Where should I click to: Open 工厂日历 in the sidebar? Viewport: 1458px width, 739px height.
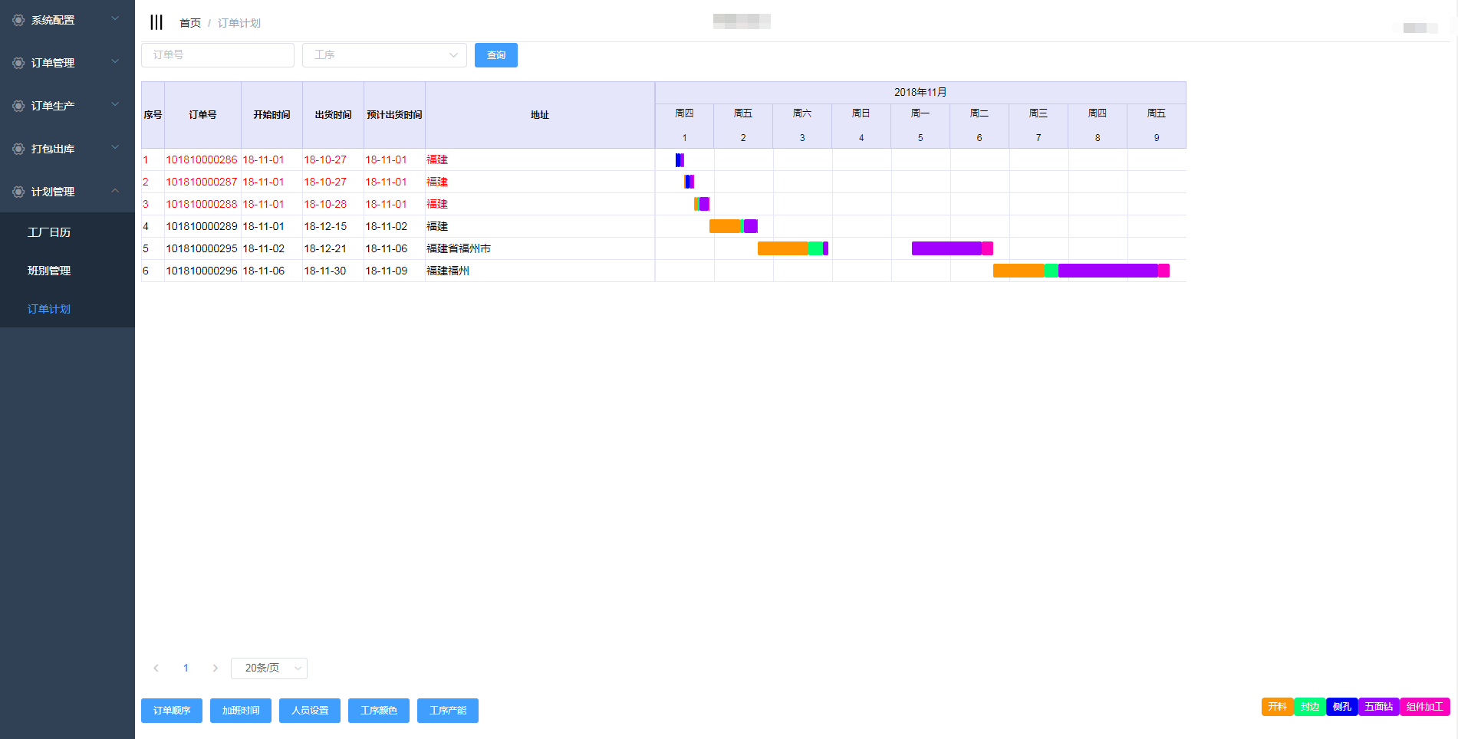tap(49, 232)
